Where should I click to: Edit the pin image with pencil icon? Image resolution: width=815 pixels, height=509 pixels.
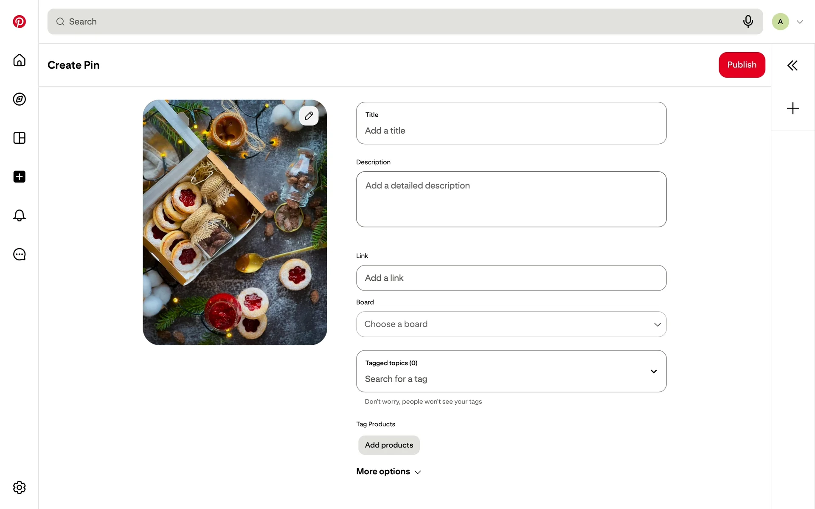click(309, 115)
